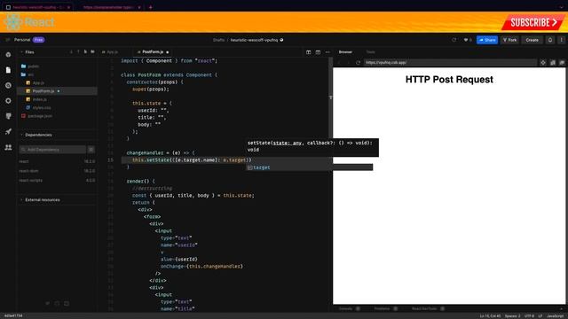Click the preview inspect crosshair icon
Viewport: 568px width, 319px height.
pos(542,63)
